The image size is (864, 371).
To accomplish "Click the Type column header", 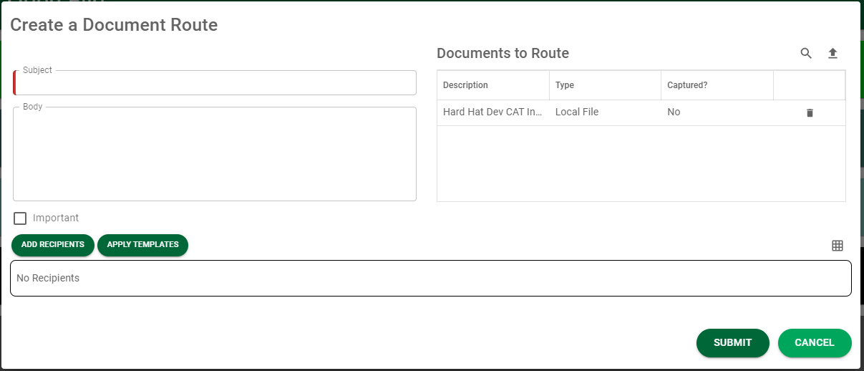I will click(x=606, y=85).
